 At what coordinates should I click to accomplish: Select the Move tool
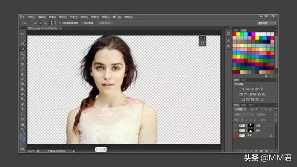(x=22, y=34)
